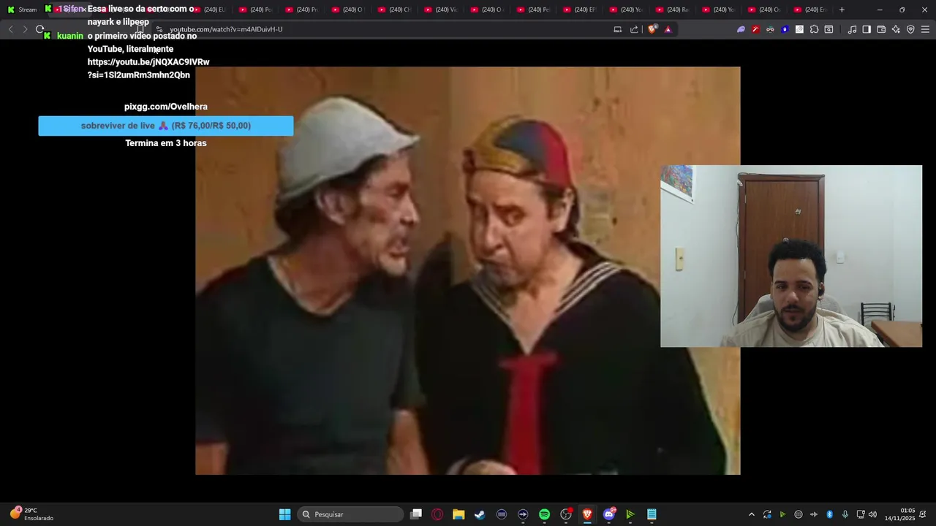Switch to the (240) EP tab

(578, 9)
